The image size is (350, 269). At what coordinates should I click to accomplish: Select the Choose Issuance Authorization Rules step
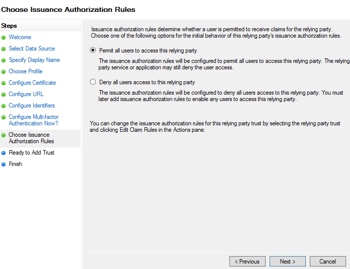tap(31, 138)
